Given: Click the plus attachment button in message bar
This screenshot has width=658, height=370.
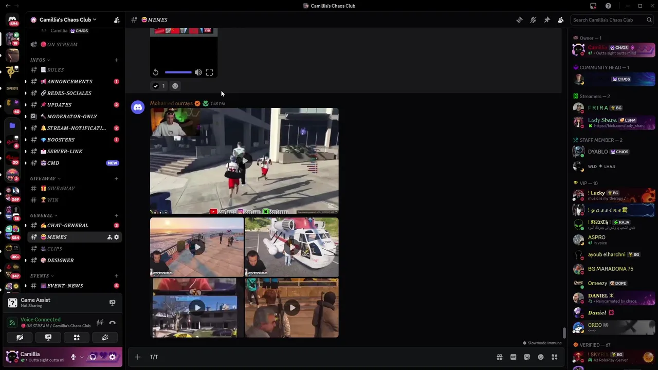Looking at the screenshot, I should (x=138, y=357).
